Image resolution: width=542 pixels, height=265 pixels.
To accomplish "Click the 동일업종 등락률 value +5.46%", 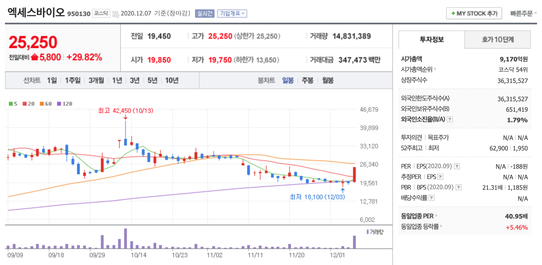I will coord(517,227).
